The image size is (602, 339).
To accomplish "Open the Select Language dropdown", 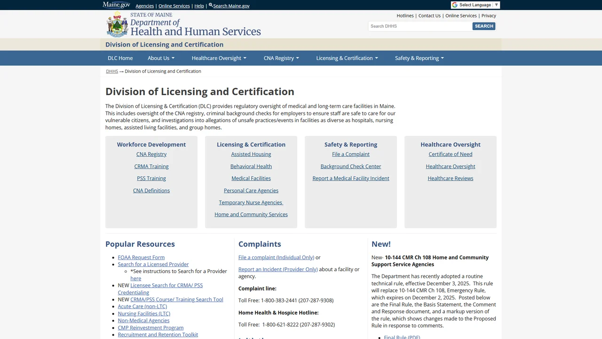I will click(475, 5).
